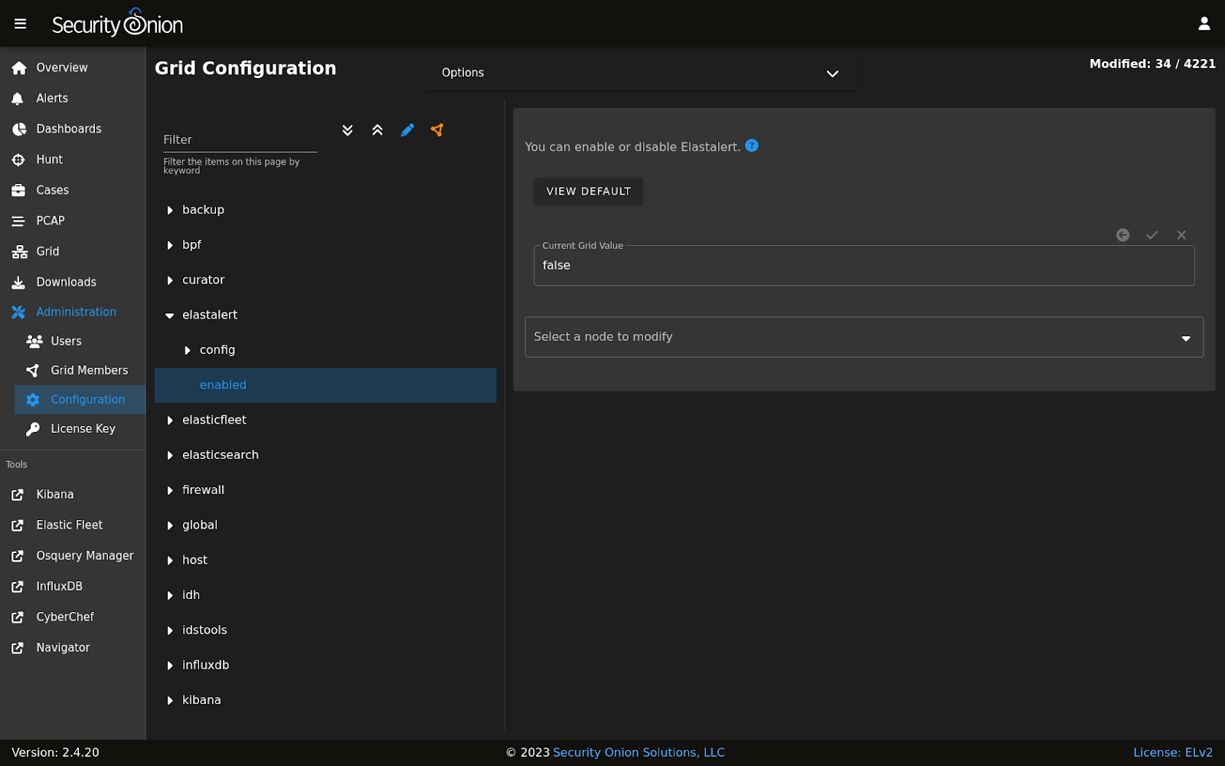Image resolution: width=1225 pixels, height=766 pixels.
Task: Expand the bpf tree node
Action: coord(170,245)
